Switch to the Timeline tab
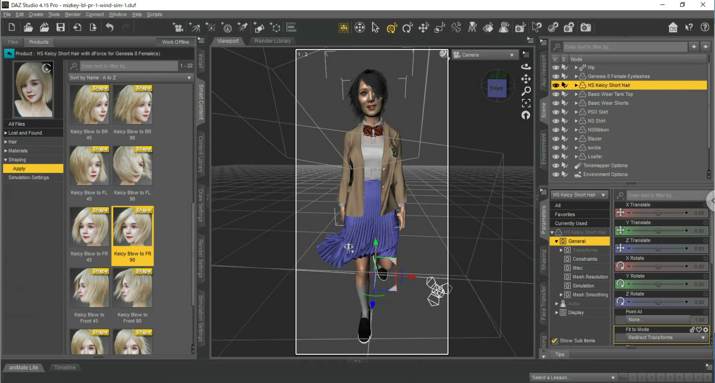715x383 pixels. [65, 368]
